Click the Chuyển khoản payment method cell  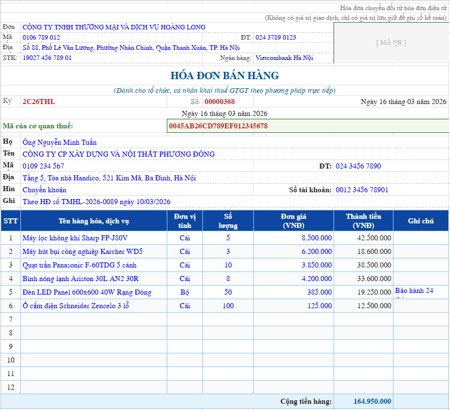[x=45, y=190]
